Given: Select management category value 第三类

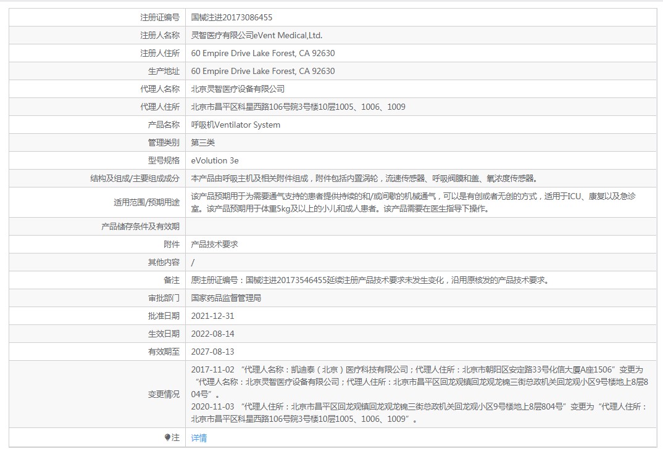Looking at the screenshot, I should pos(203,142).
